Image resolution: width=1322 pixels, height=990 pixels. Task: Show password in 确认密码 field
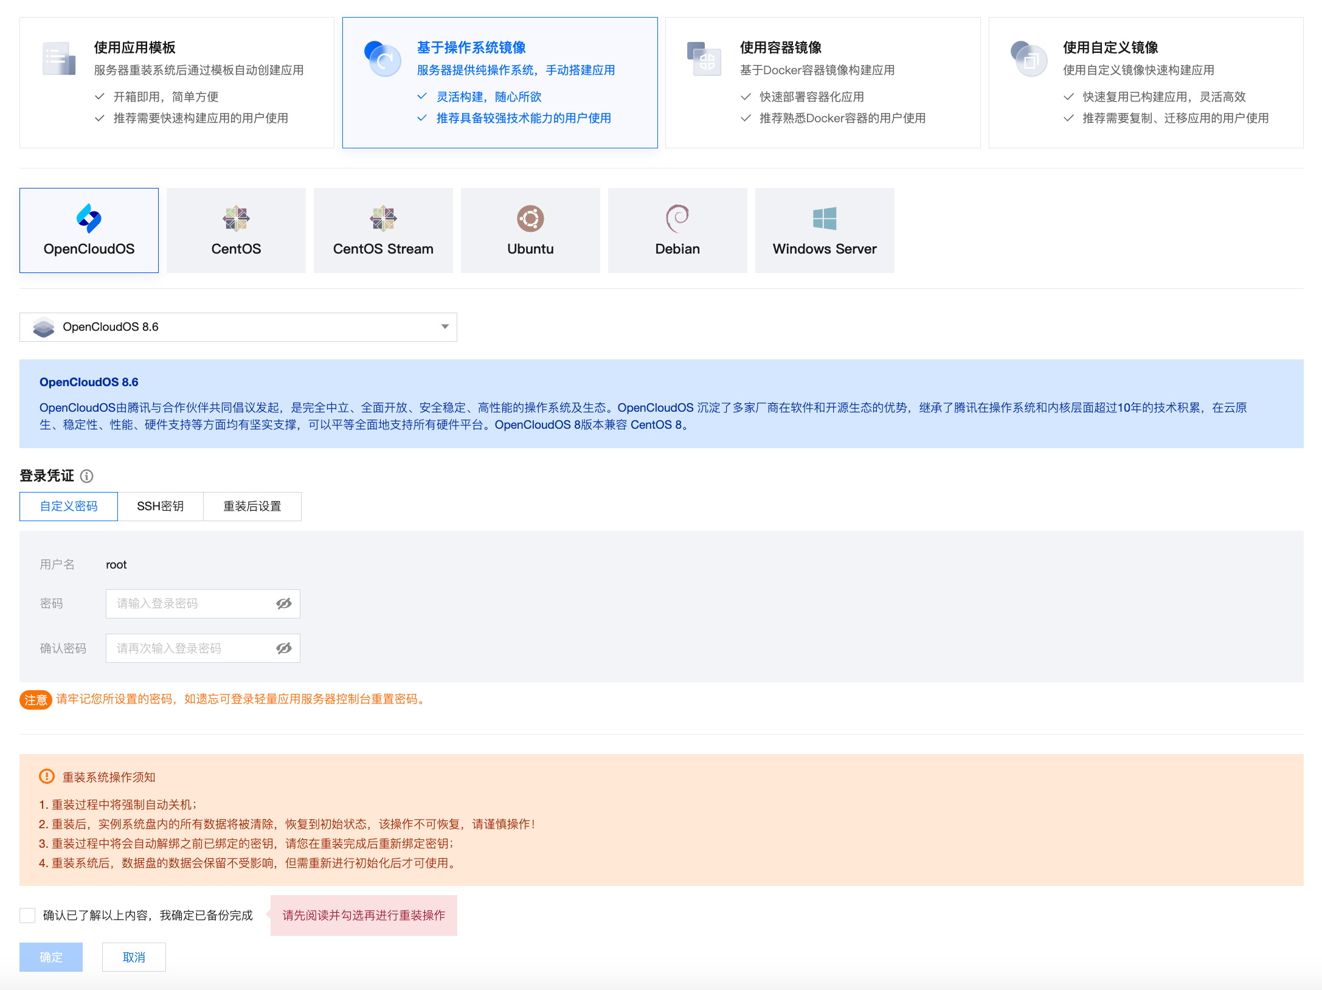coord(284,648)
